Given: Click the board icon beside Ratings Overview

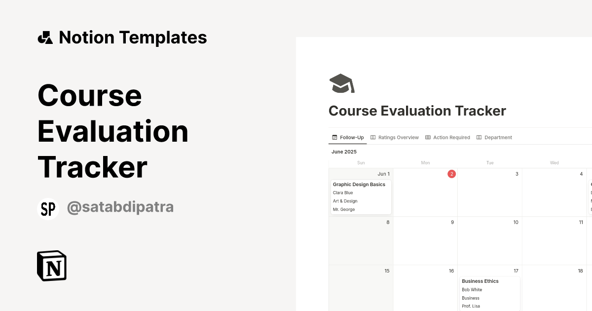Looking at the screenshot, I should pyautogui.click(x=374, y=137).
